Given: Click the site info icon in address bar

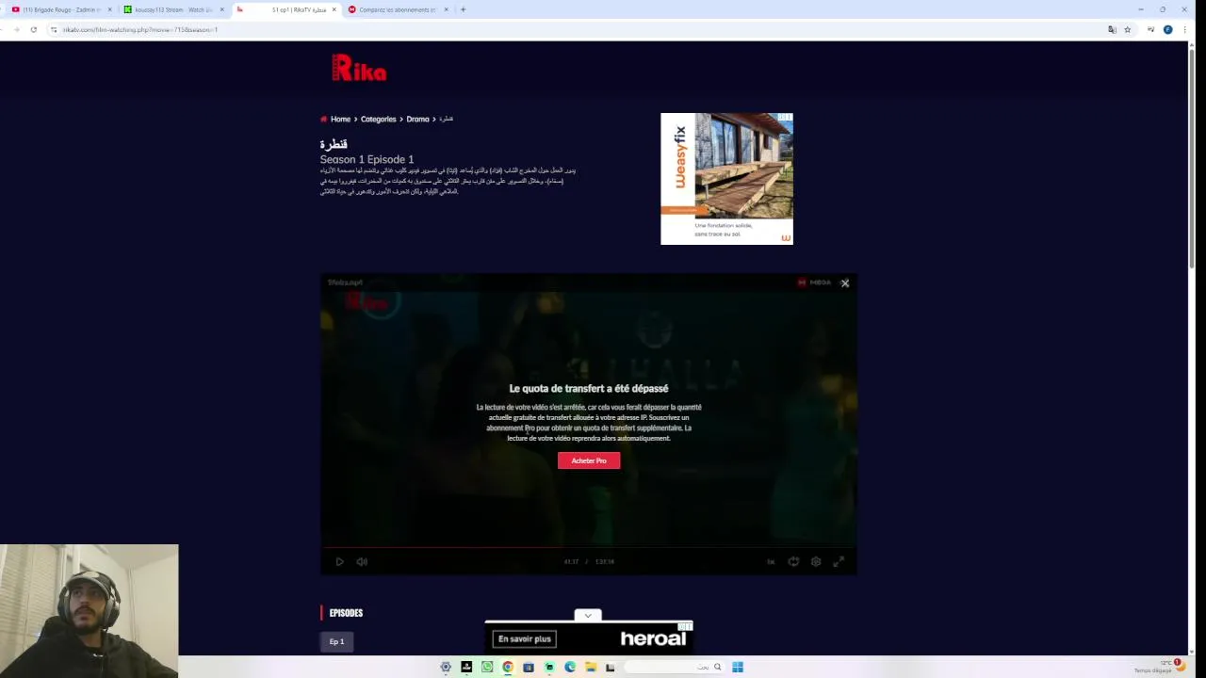Looking at the screenshot, I should 54,29.
